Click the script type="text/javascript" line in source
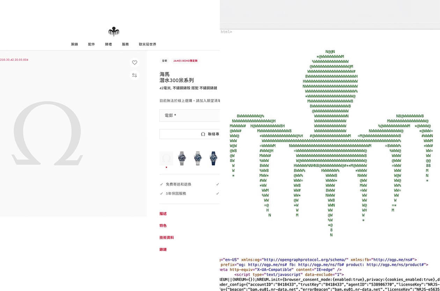440x291 pixels. [x=289, y=275]
